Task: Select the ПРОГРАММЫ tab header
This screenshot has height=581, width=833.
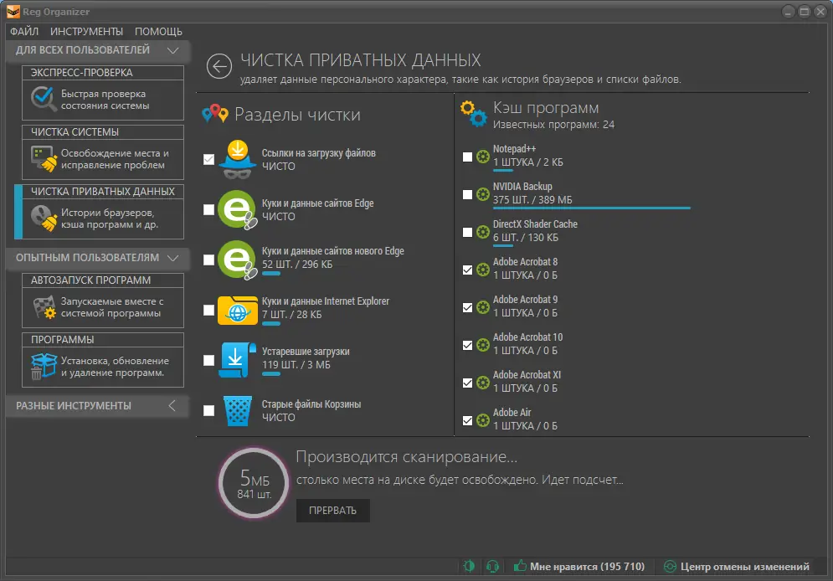Action: coord(102,340)
